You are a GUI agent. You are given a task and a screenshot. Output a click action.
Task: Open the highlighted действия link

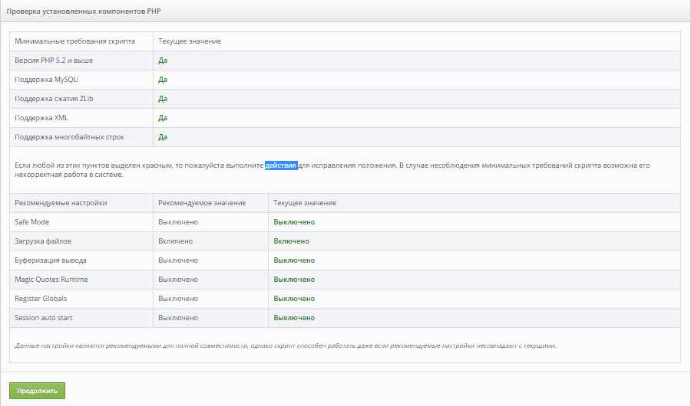coord(281,165)
